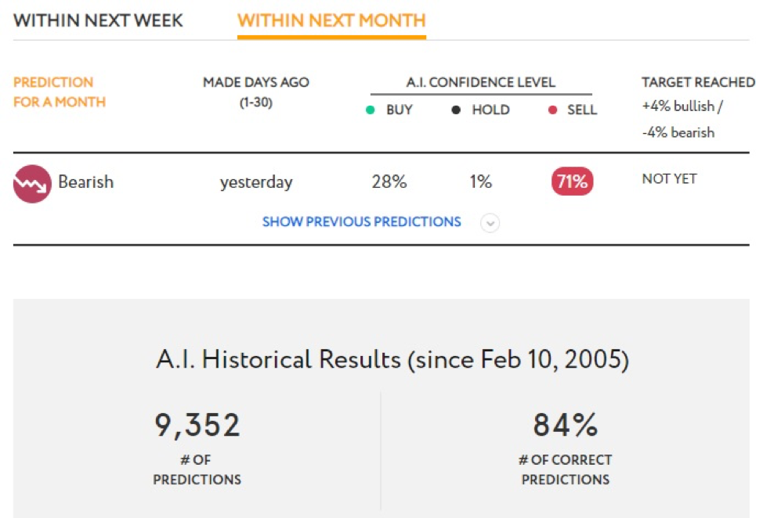
Task: Click the A.I. Historical Results heading
Action: [x=392, y=360]
